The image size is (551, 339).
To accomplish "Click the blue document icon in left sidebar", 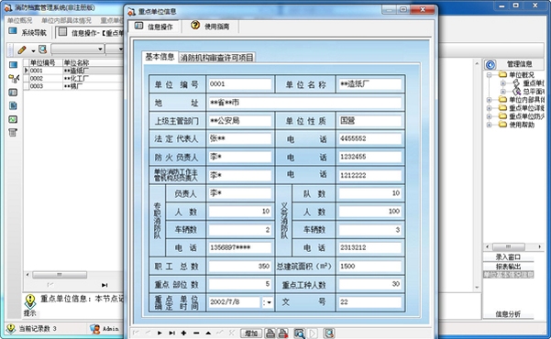I will (x=13, y=105).
